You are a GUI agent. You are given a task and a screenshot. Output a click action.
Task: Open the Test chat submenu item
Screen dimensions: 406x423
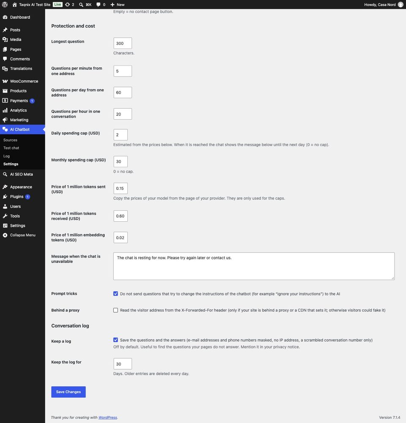11,148
